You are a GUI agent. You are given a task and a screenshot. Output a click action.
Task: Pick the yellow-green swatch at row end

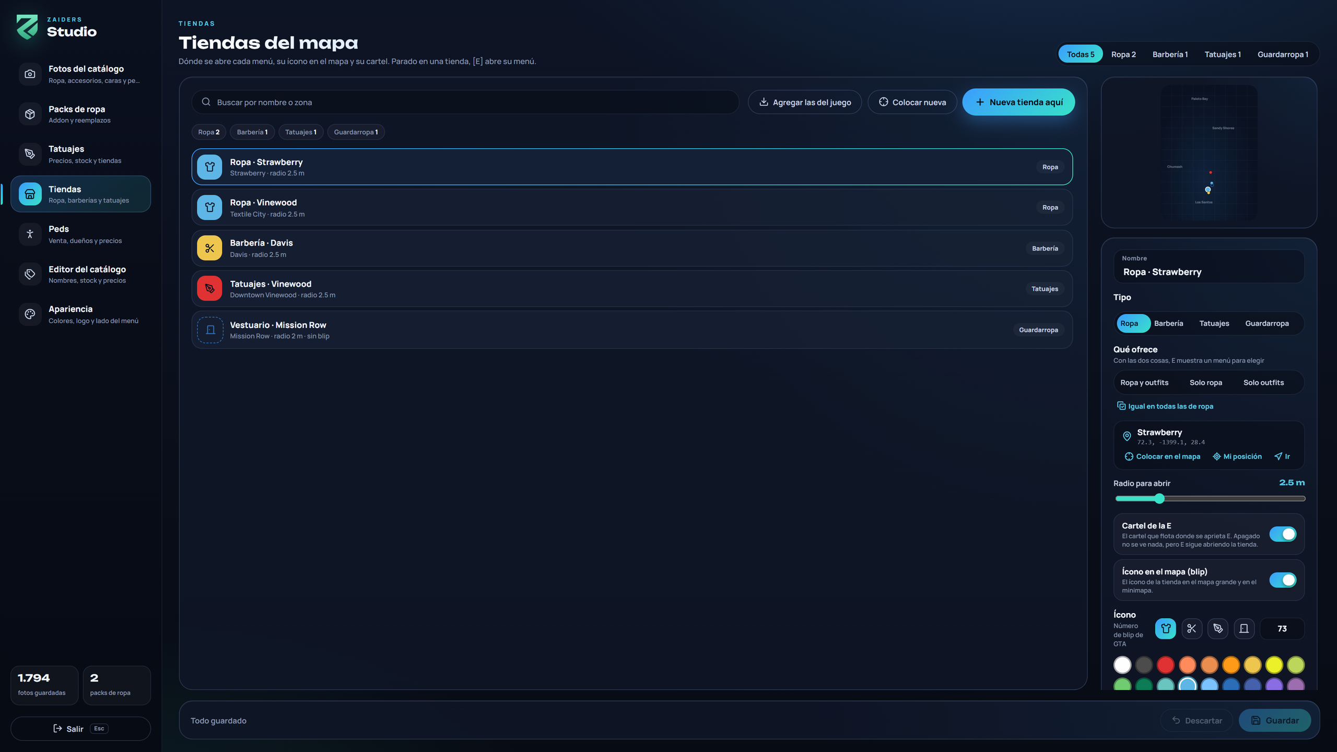pyautogui.click(x=1296, y=665)
